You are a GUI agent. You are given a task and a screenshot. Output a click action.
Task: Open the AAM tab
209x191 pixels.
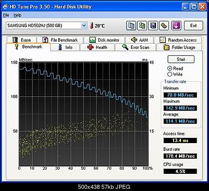[139, 40]
